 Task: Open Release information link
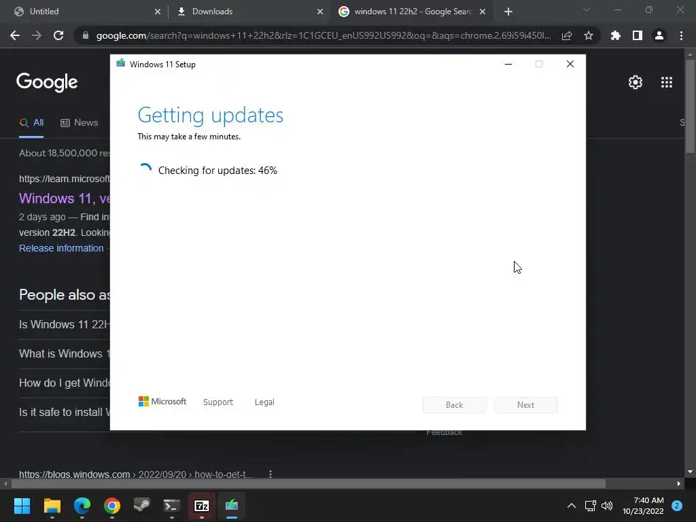(61, 248)
